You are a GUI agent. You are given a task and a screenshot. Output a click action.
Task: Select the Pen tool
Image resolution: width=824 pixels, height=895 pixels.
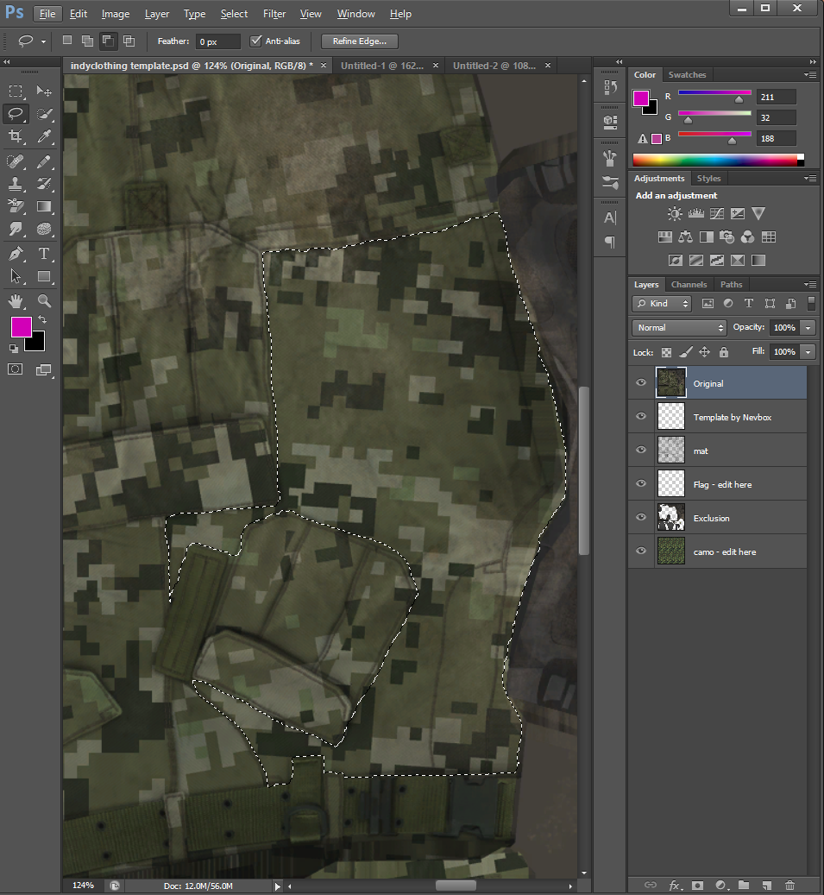[x=16, y=254]
